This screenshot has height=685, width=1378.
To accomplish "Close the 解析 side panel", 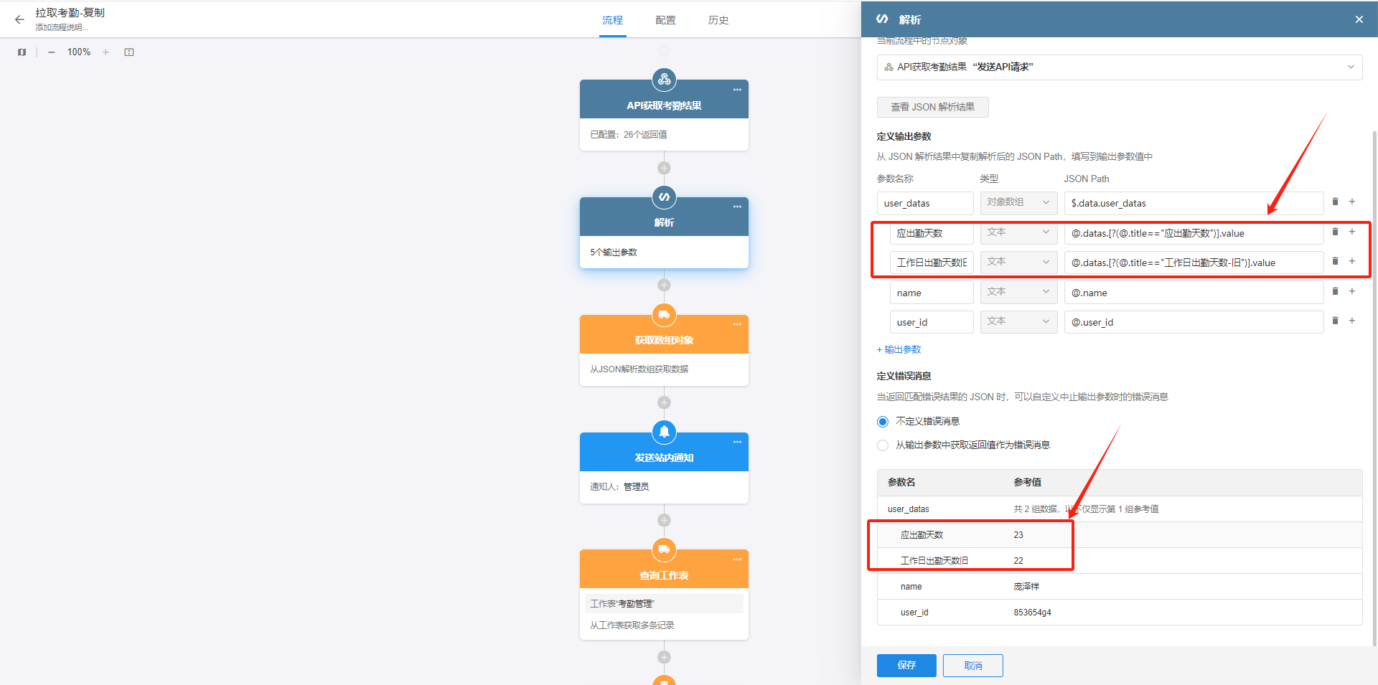I will tap(1359, 19).
